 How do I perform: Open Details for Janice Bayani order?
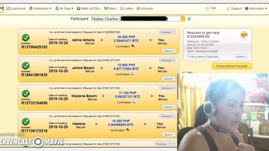[169, 79]
